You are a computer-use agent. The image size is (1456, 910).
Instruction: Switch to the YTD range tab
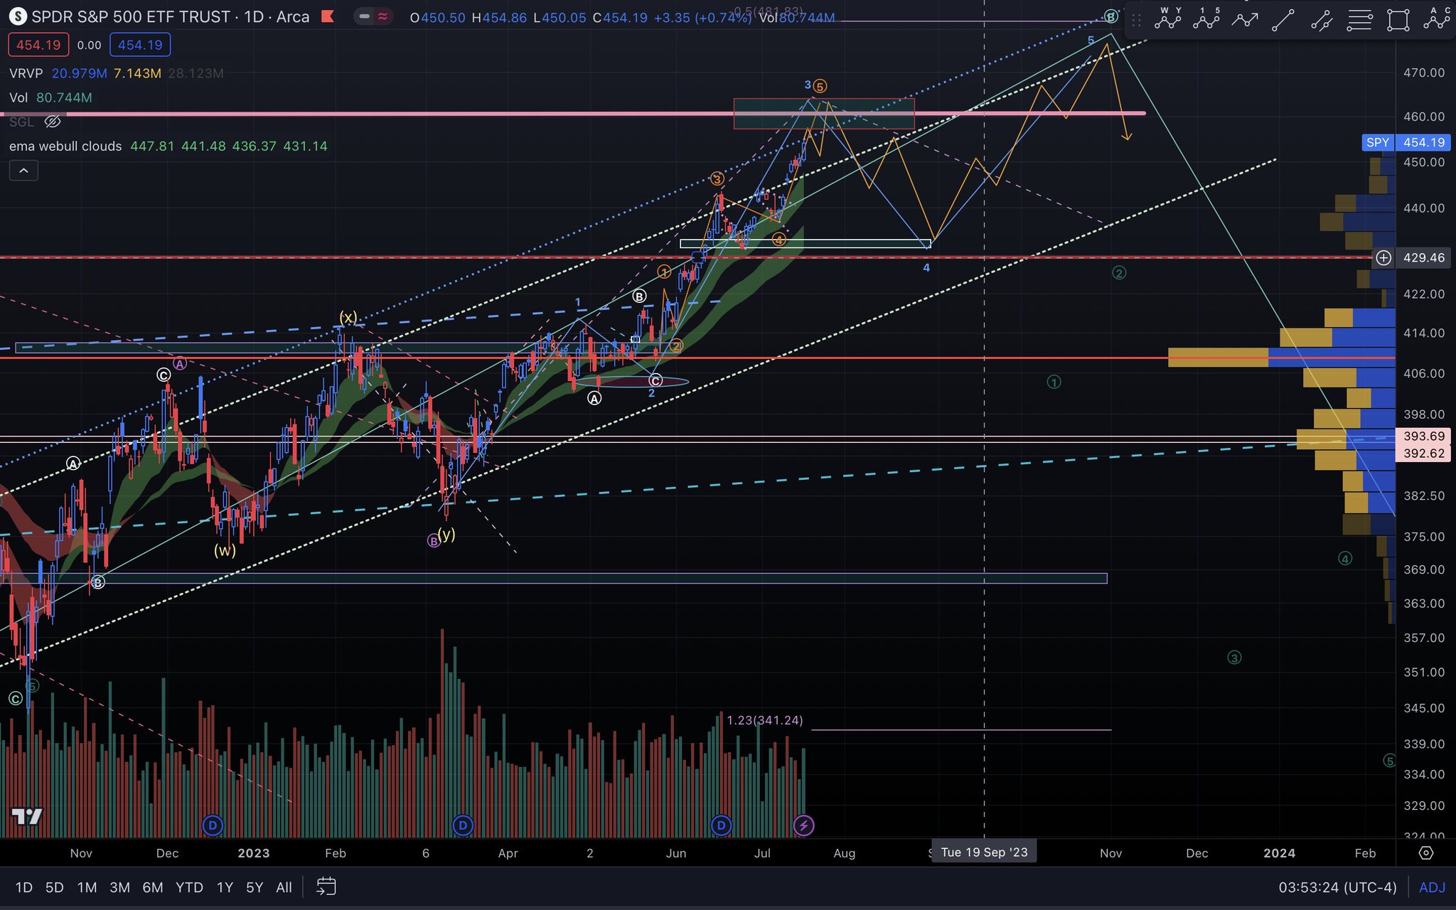[188, 887]
